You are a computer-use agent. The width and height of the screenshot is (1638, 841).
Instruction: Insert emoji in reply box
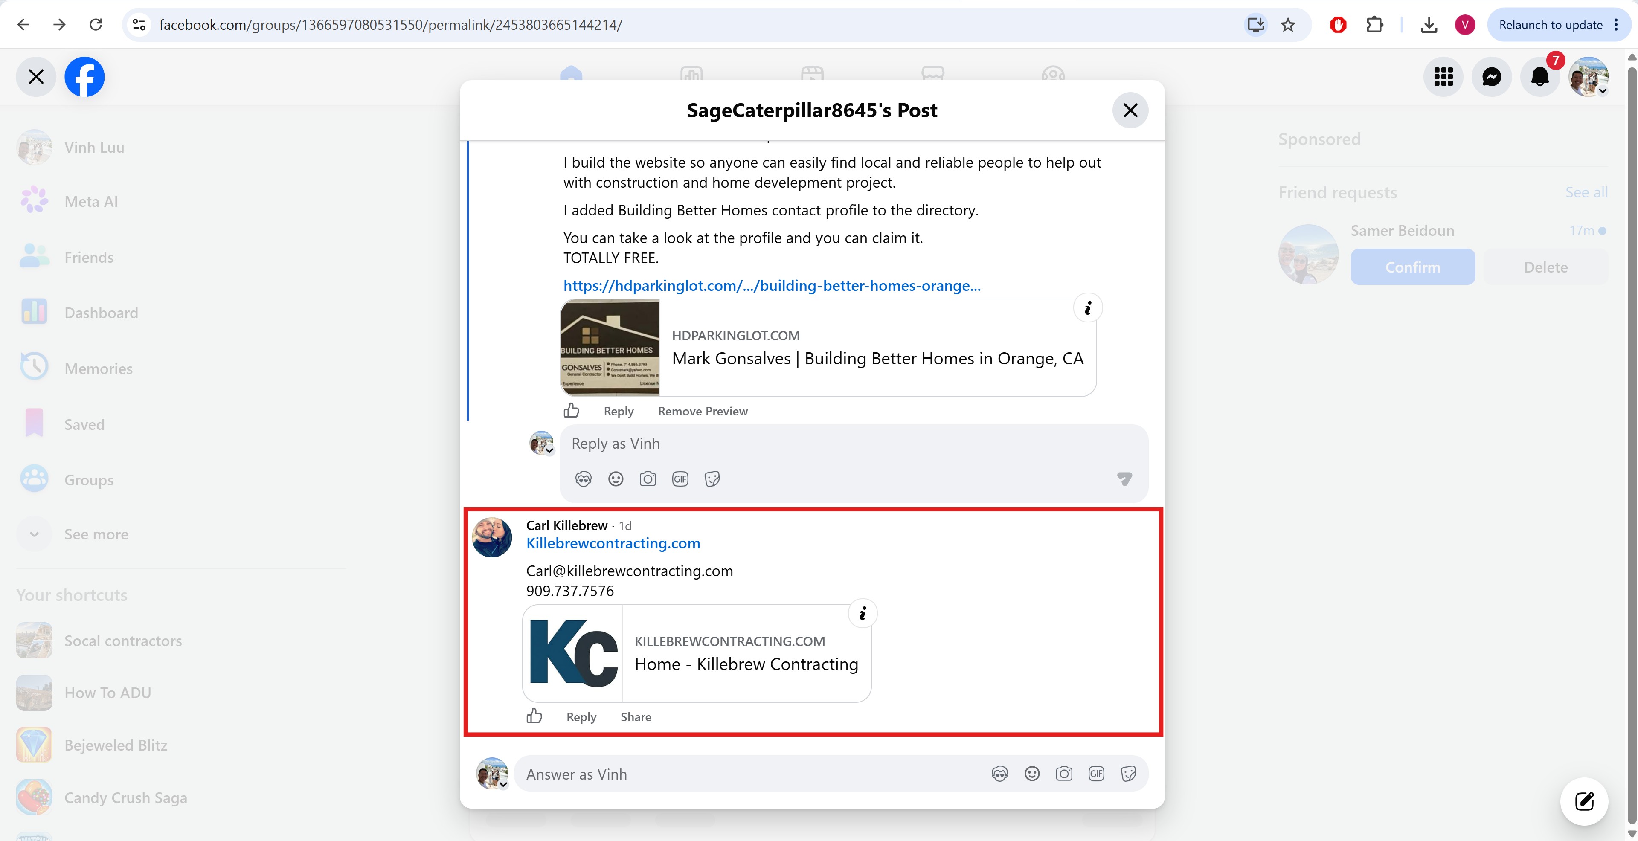click(x=616, y=479)
